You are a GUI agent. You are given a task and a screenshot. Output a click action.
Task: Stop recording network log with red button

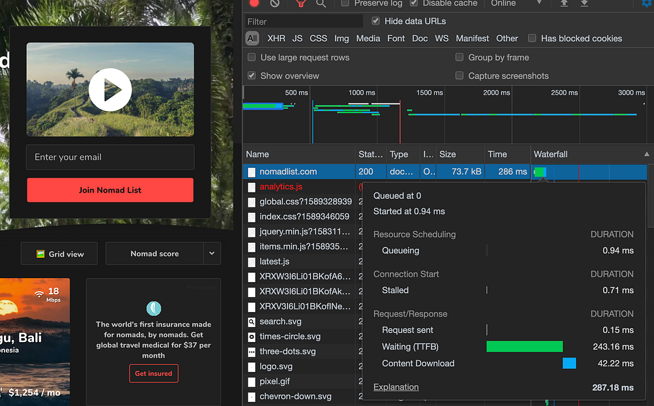[x=254, y=3]
